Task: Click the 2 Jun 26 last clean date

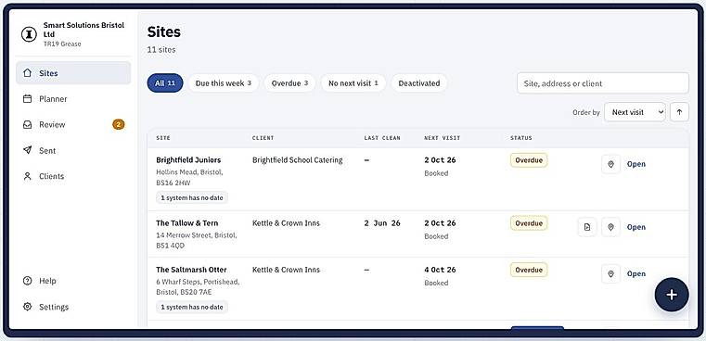Action: click(382, 223)
